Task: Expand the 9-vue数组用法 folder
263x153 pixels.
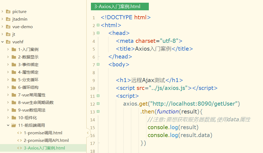Action: (8, 110)
